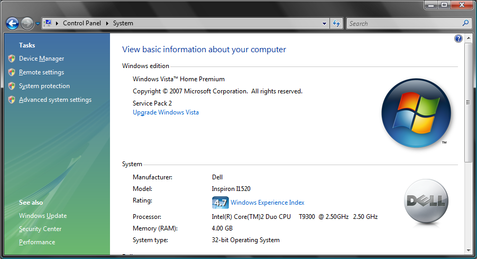Click shield icon next to System protection
The width and height of the screenshot is (477, 259).
pos(12,86)
